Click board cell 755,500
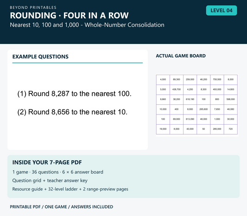247x216 pixels. click(217, 80)
